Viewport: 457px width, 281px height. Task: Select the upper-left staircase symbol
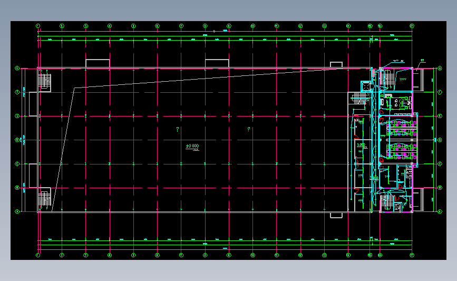tap(45, 81)
